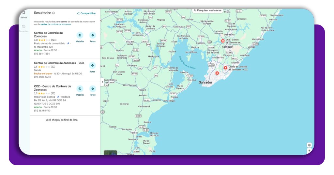Click the my location button on map
The height and width of the screenshot is (175, 334).
[x=309, y=145]
